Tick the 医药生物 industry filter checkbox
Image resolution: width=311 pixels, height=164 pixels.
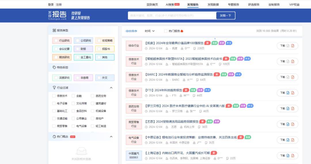pyautogui.click(x=92, y=96)
